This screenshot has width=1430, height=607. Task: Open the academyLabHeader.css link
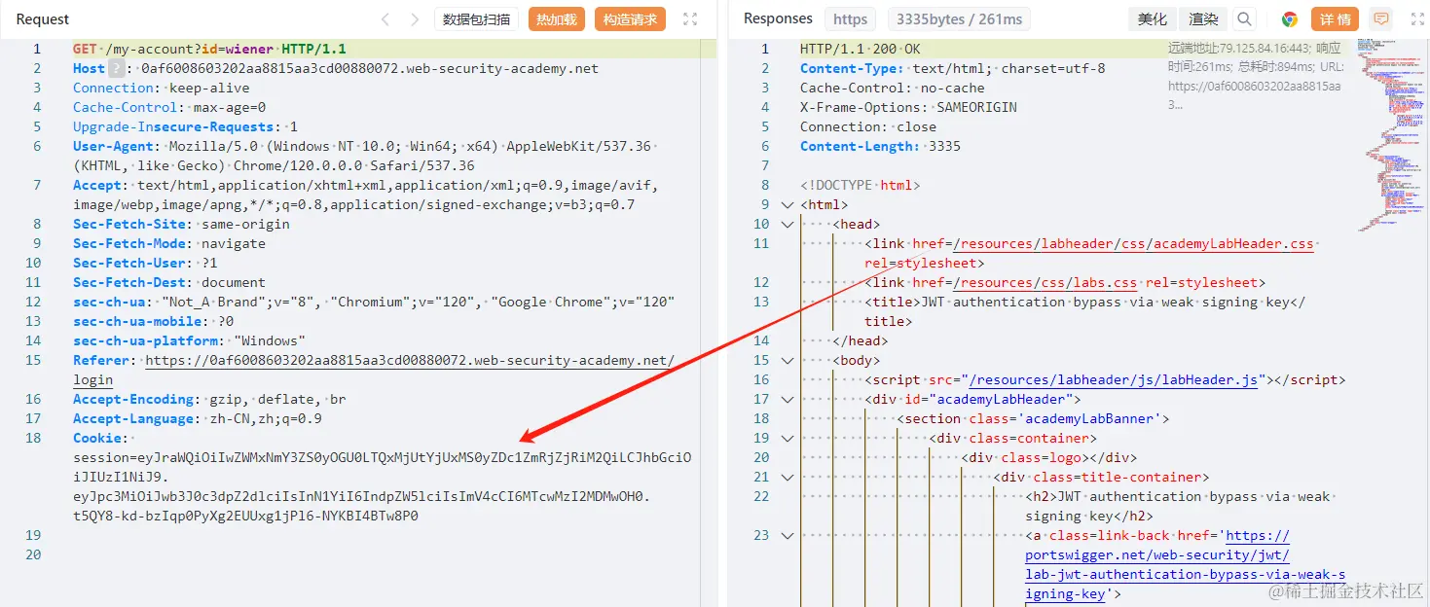[1133, 243]
